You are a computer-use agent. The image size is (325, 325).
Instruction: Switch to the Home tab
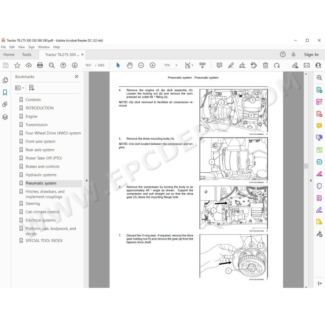9,54
